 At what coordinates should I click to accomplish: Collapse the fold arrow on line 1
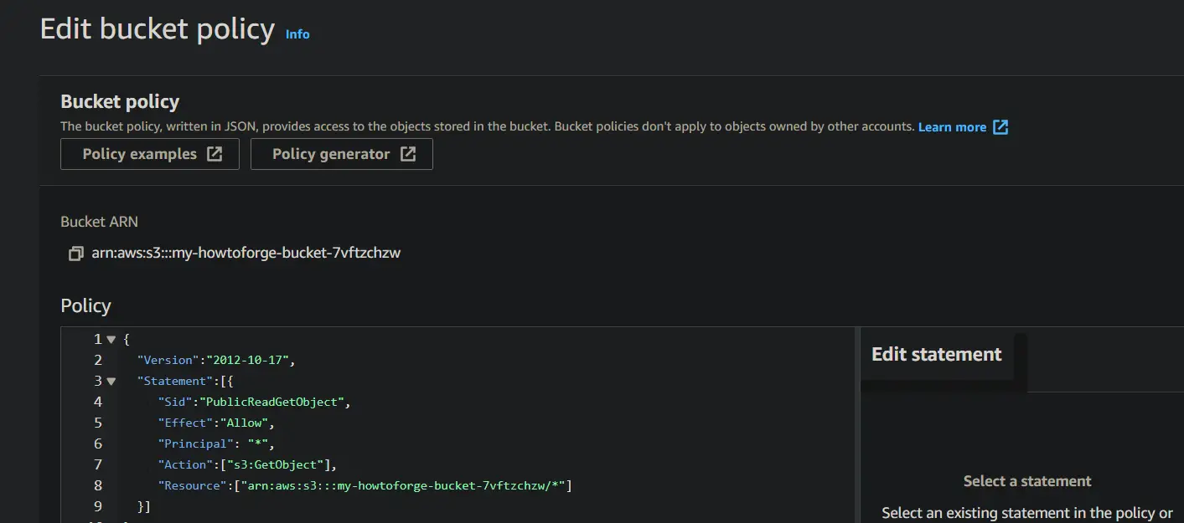point(111,340)
